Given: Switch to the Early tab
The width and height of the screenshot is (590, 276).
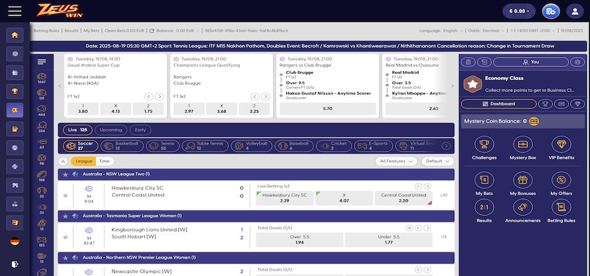Looking at the screenshot, I should pos(140,130).
